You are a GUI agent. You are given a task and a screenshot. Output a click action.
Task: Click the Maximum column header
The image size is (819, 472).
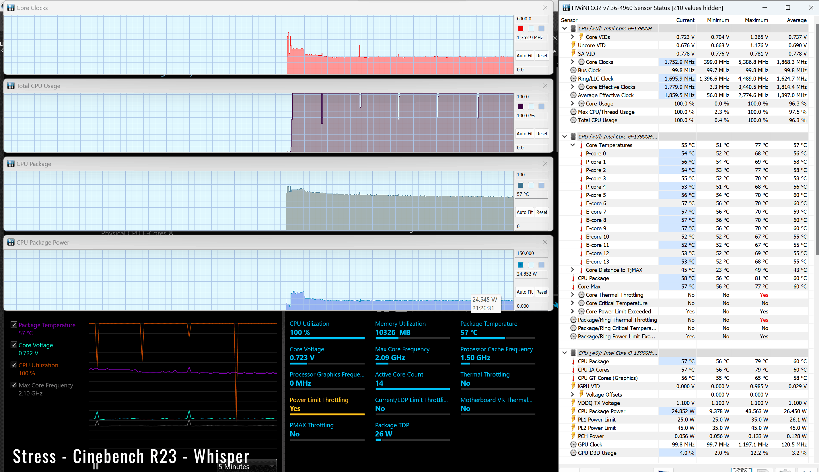click(x=756, y=20)
